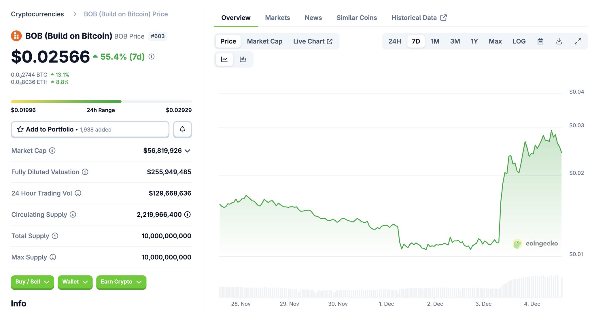Open the Markets tab

coord(277,18)
